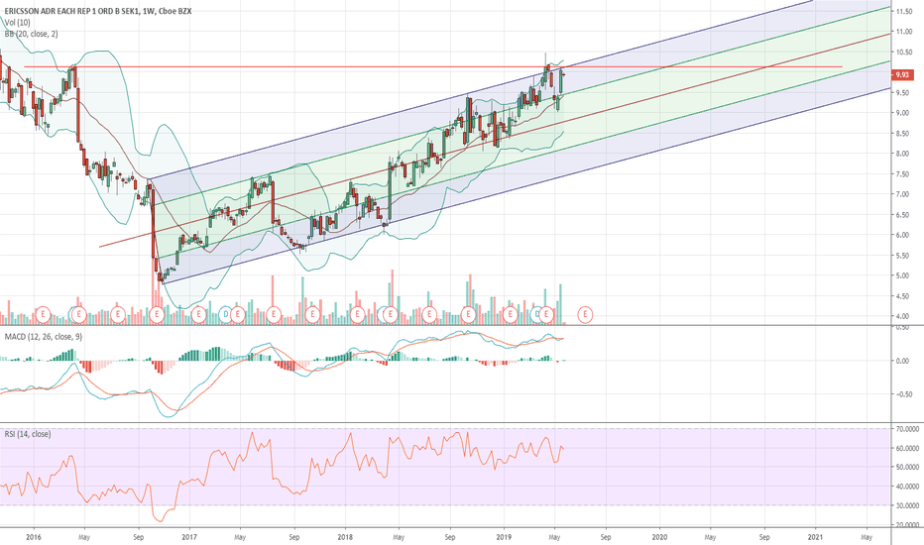This screenshot has height=545, width=924.
Task: Click the dividend D marker before May 2017
Action: coord(225,315)
